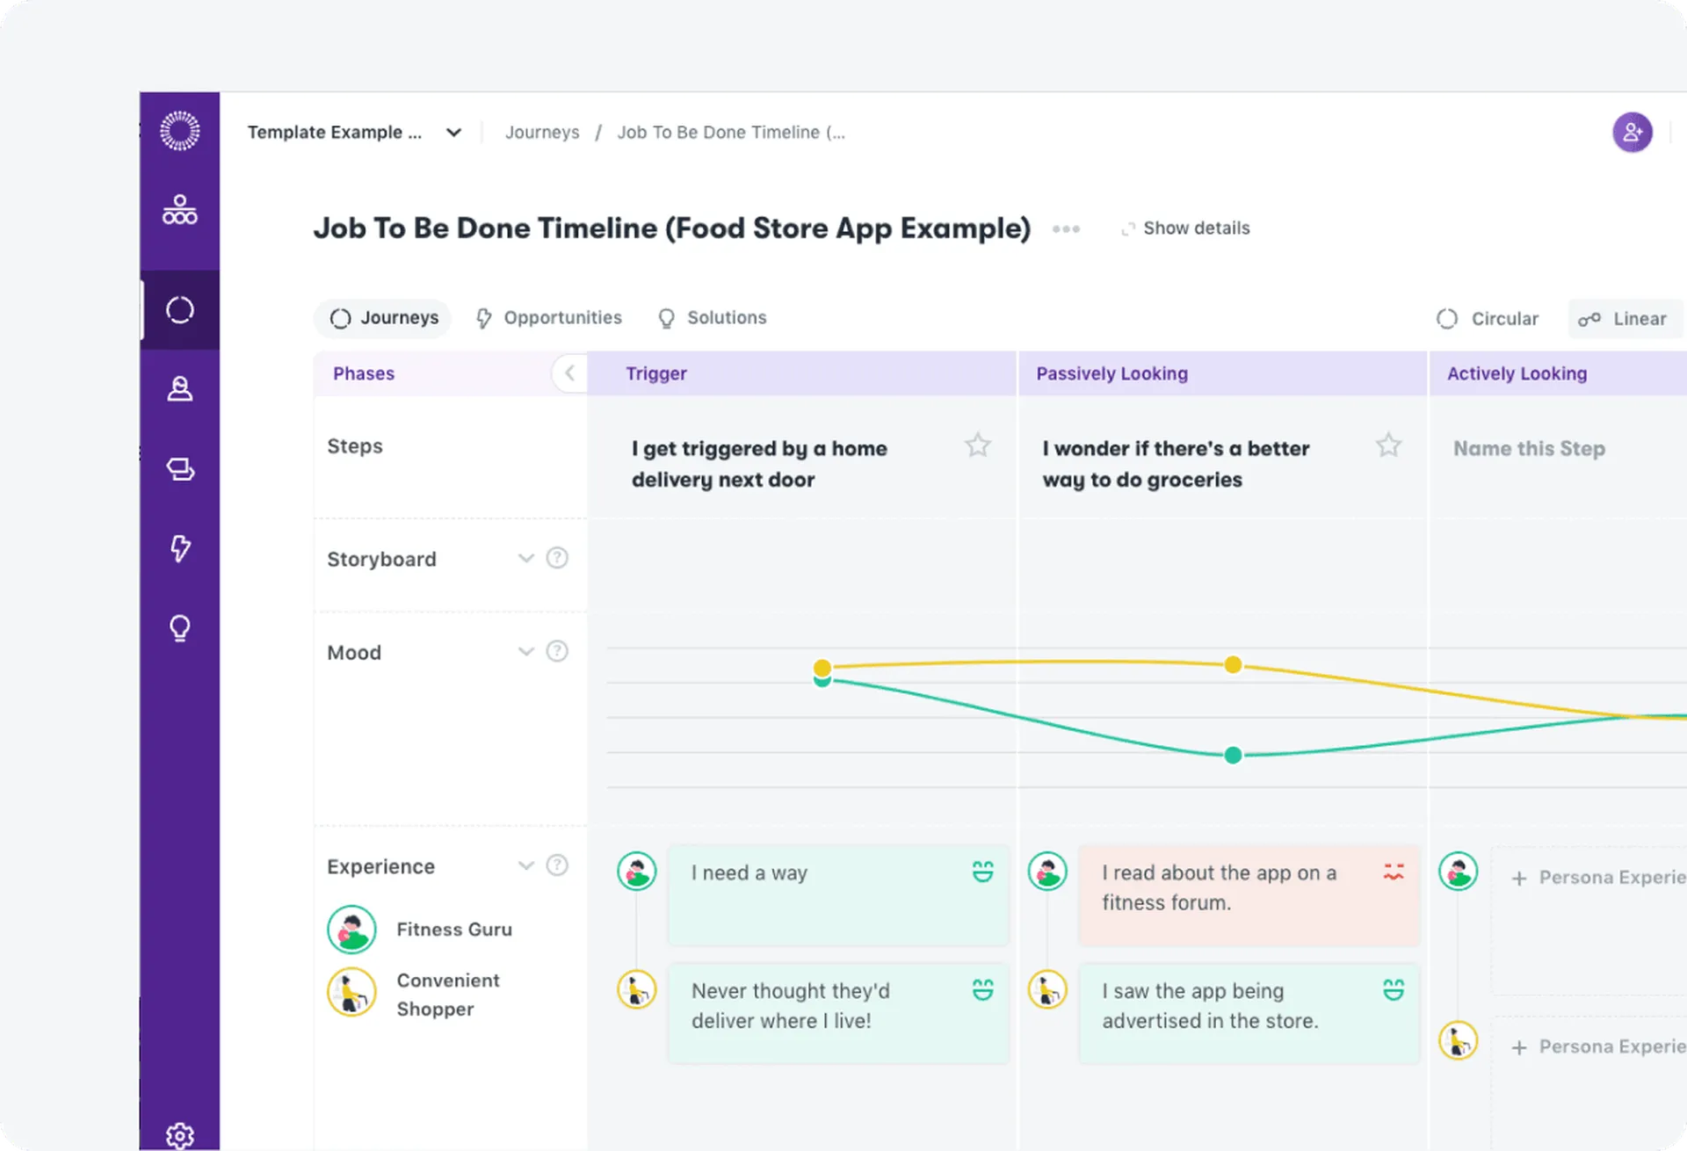Click sad emoji on fitness forum card
Viewport: 1687px width, 1151px height.
pos(1394,872)
